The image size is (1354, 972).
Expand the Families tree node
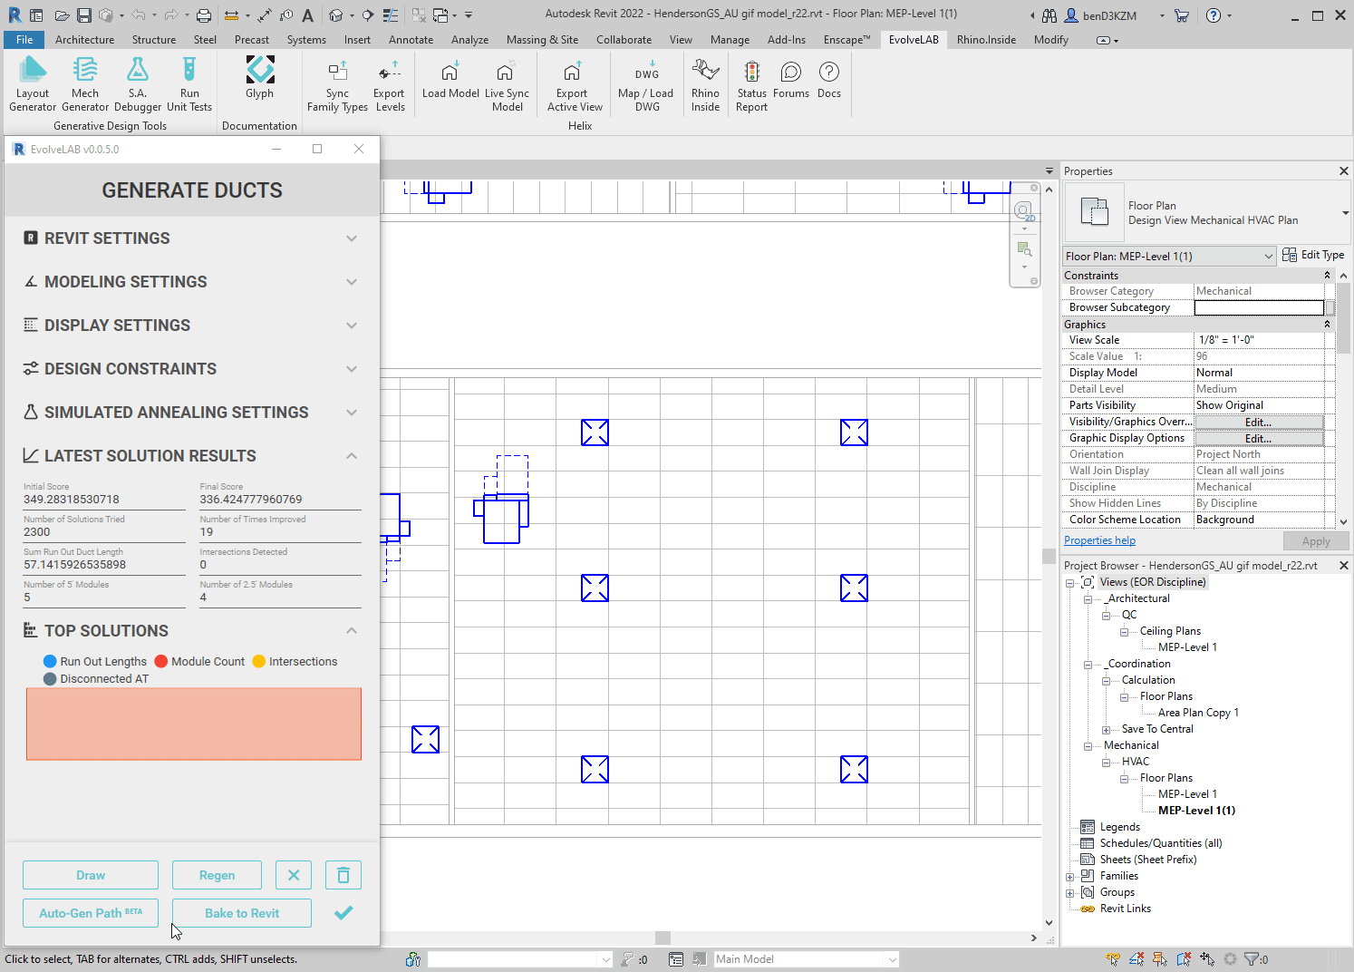click(x=1069, y=876)
